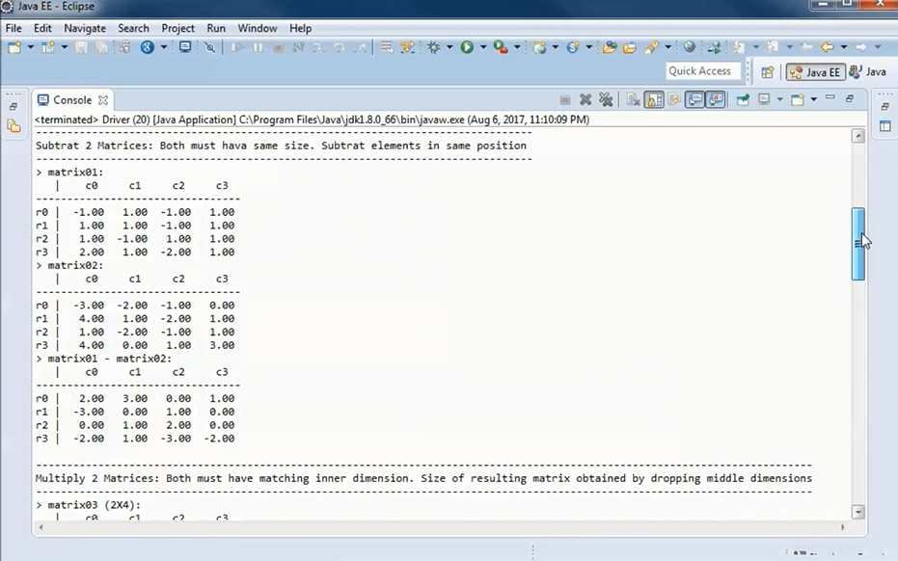Click the console scroll down arrow

(x=857, y=512)
